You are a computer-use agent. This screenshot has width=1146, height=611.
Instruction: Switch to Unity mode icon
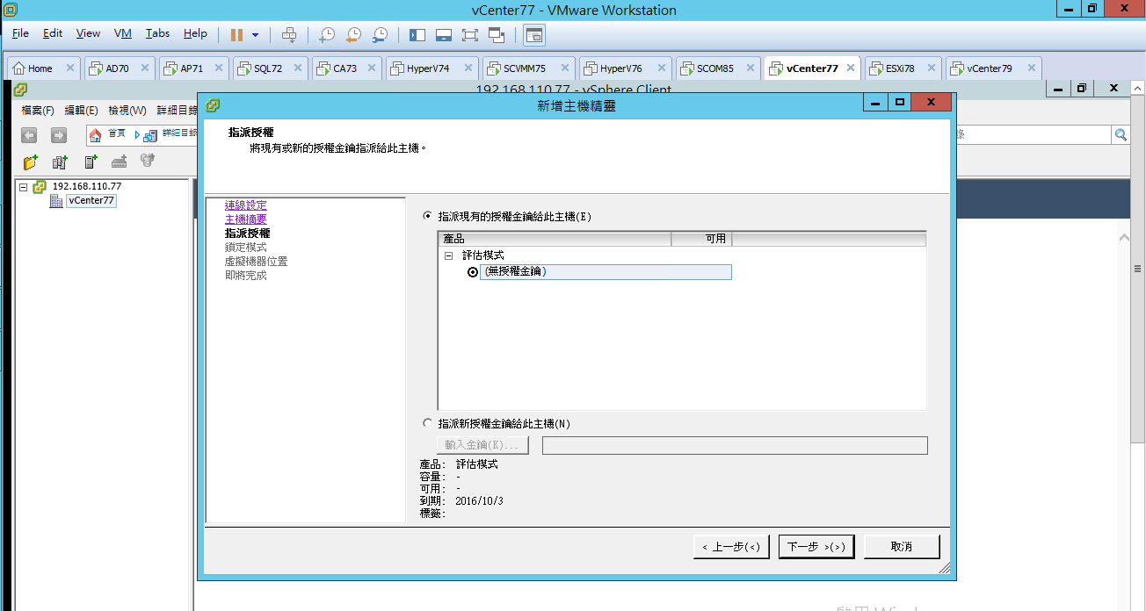497,34
